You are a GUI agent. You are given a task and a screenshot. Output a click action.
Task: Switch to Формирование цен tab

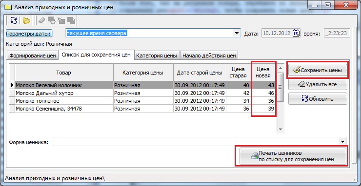(33, 56)
